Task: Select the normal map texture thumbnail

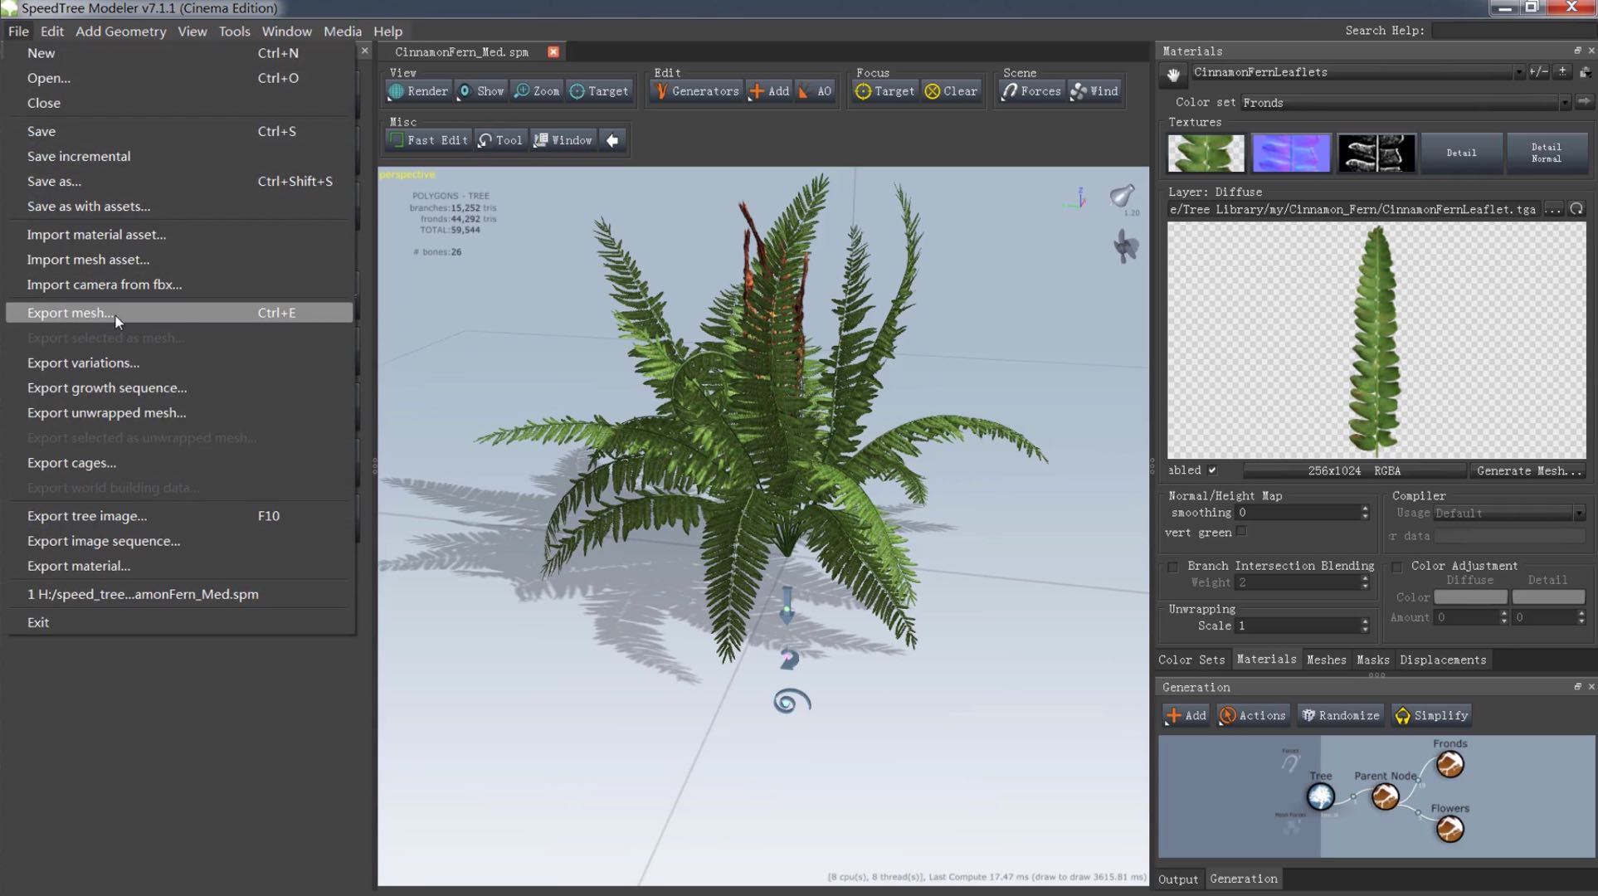Action: pyautogui.click(x=1290, y=153)
